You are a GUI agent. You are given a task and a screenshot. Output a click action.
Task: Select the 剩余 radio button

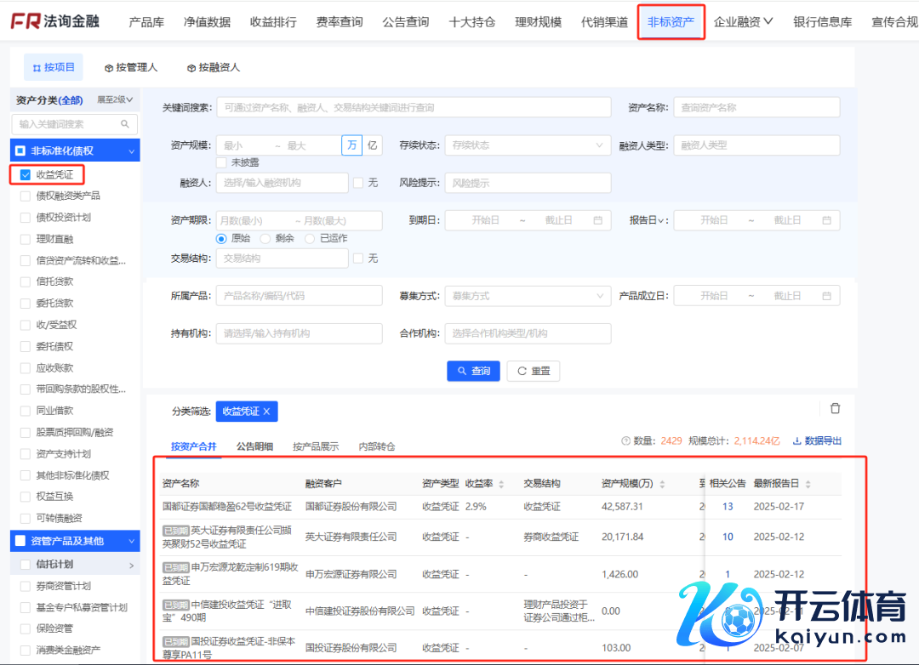pyautogui.click(x=265, y=239)
